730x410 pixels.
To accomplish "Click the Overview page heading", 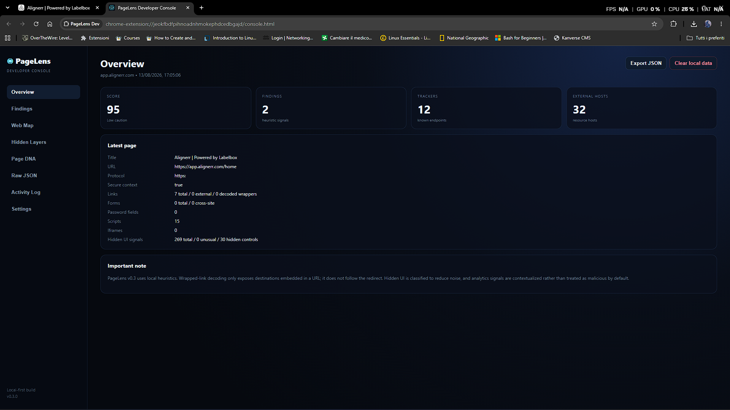I will tap(122, 64).
